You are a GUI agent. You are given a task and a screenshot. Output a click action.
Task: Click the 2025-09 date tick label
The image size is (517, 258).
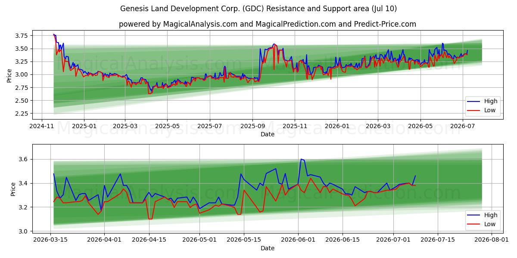[x=252, y=126]
